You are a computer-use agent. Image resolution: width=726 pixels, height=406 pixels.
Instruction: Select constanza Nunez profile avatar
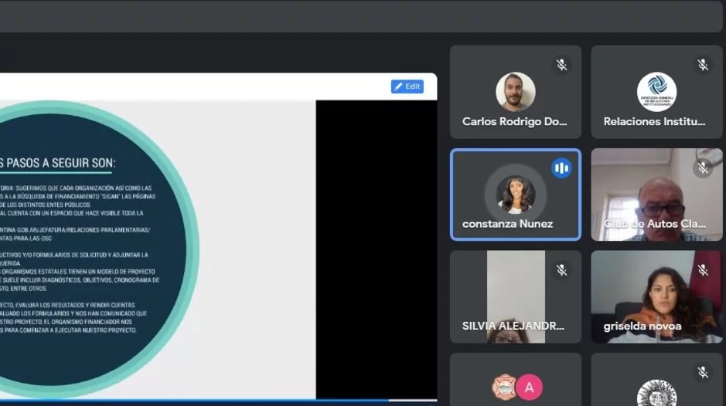(516, 195)
